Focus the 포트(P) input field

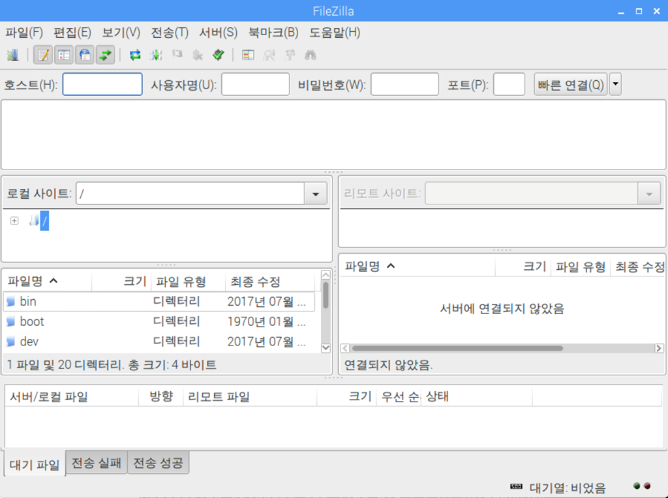(509, 84)
